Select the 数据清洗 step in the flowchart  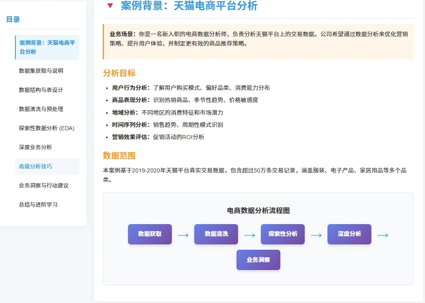click(x=216, y=234)
